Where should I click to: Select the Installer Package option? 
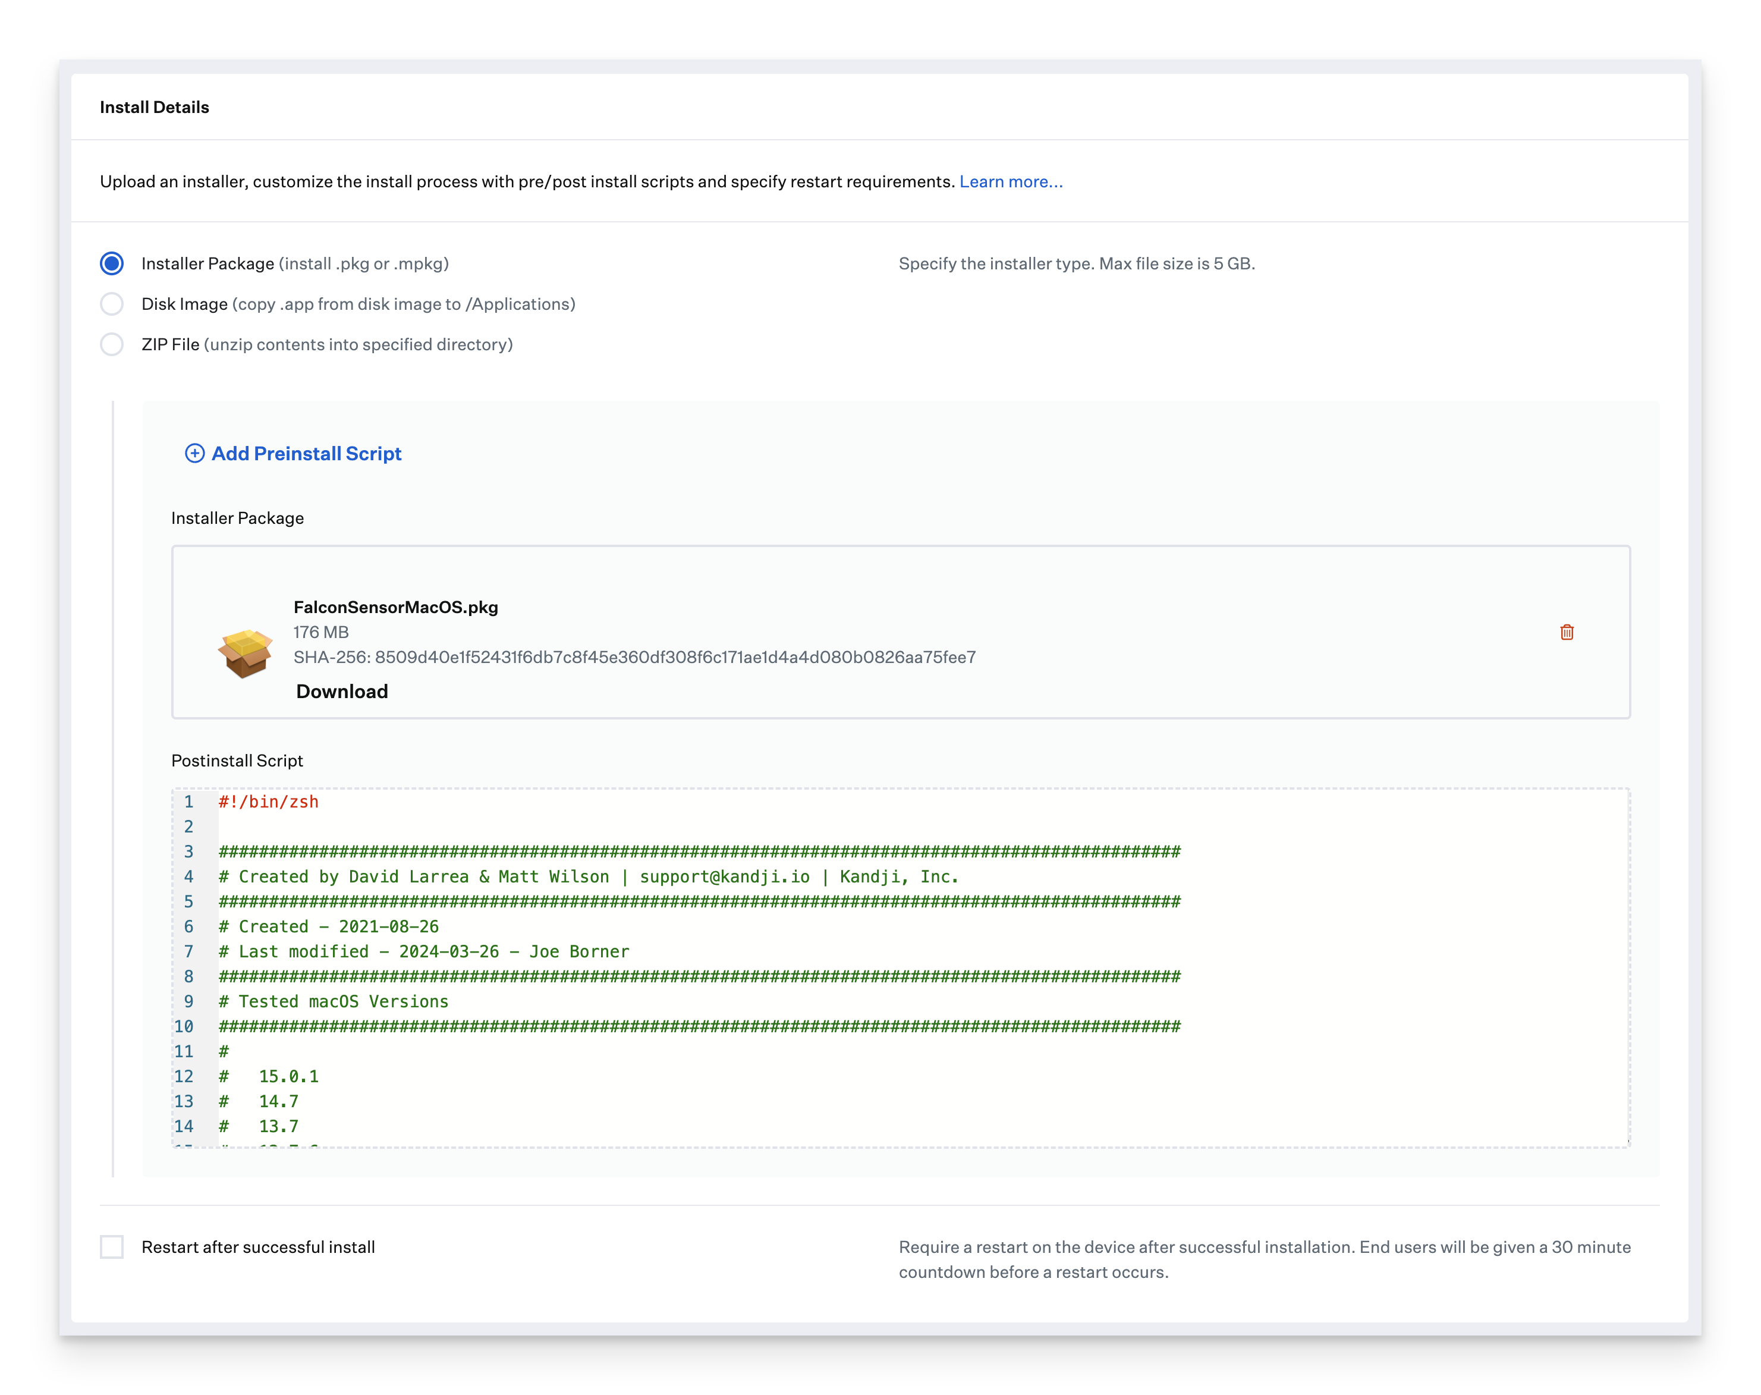coord(112,263)
